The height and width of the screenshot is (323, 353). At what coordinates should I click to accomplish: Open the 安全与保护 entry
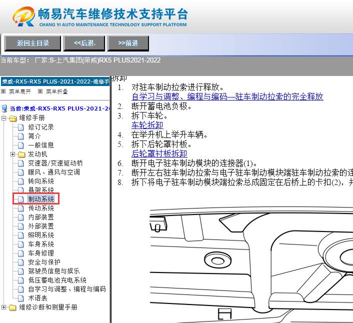(44, 262)
